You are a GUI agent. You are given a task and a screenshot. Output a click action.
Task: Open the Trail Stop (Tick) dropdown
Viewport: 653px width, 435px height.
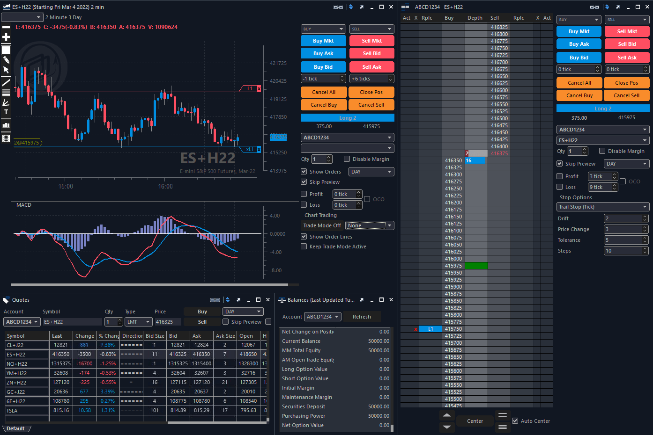pyautogui.click(x=603, y=207)
